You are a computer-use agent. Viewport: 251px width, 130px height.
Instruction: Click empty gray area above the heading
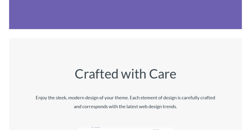[125, 53]
